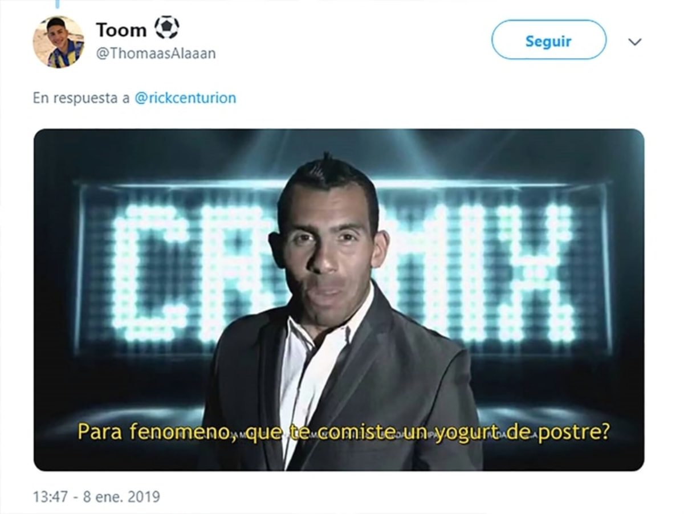The image size is (684, 514).
Task: Click the blue thread line above the avatar
Action: coord(57,4)
